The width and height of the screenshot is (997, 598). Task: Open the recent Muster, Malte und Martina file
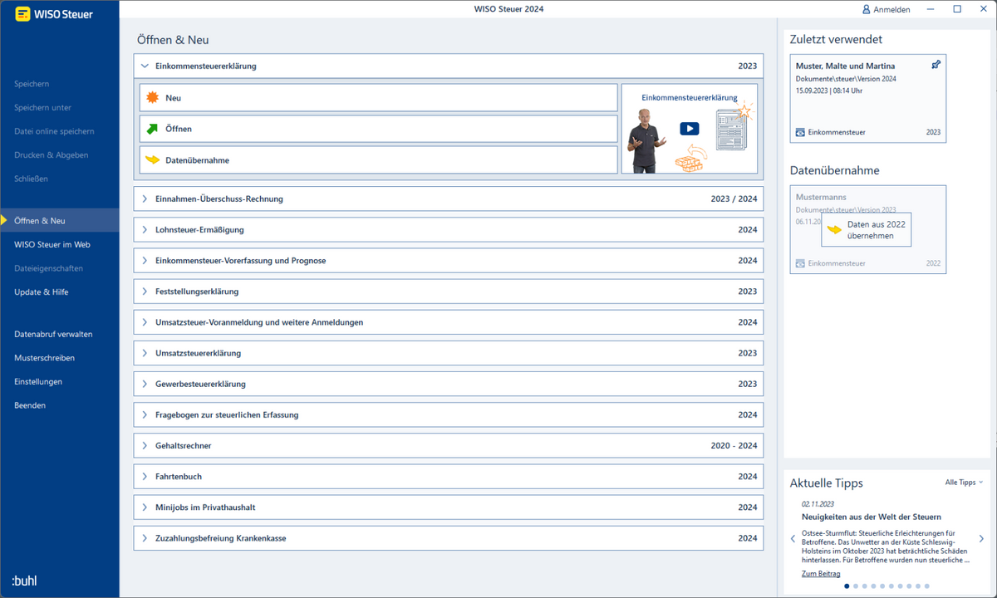867,98
